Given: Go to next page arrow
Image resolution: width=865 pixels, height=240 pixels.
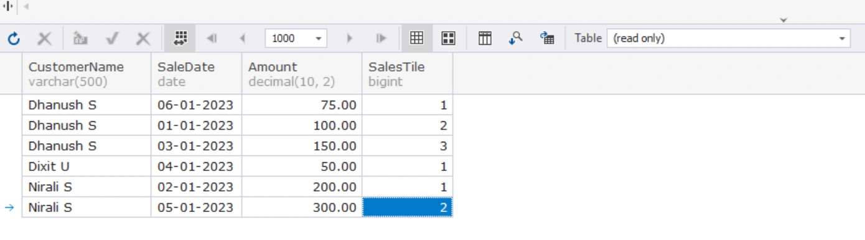Looking at the screenshot, I should (350, 39).
